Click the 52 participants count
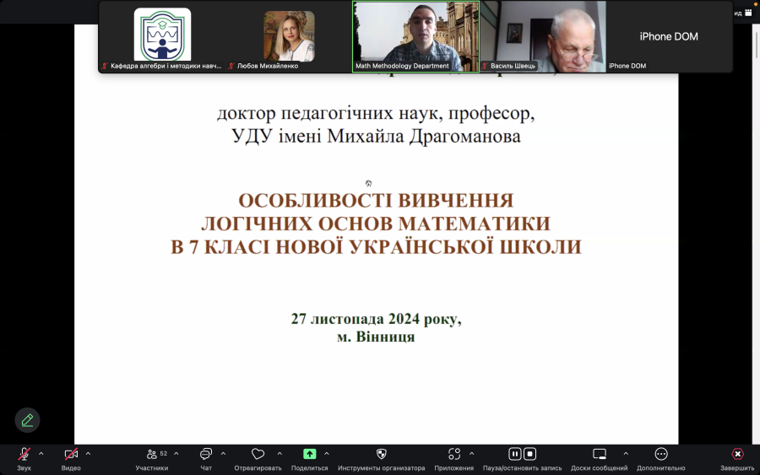Screen dimensions: 760x475 point(164,454)
